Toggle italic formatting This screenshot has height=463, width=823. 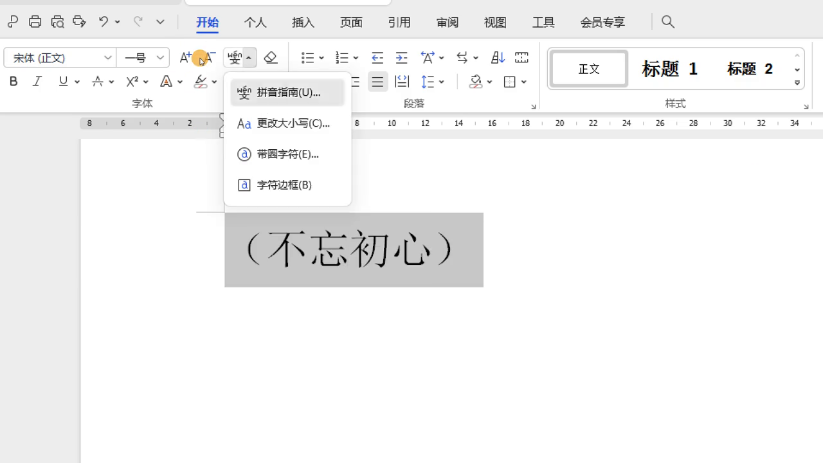[37, 82]
